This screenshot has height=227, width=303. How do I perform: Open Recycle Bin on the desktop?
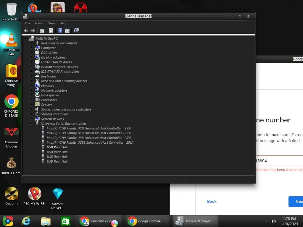(11, 12)
